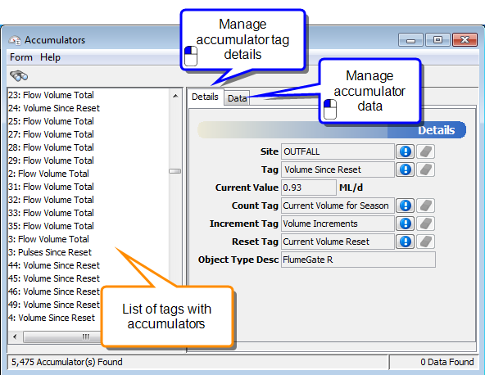The image size is (485, 375).
Task: Click the list's vertical scrollbar up arrow
Action: click(x=175, y=96)
